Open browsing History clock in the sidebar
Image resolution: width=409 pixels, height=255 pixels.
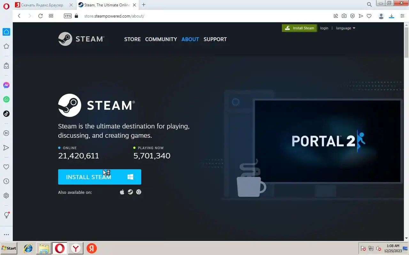pyautogui.click(x=6, y=181)
